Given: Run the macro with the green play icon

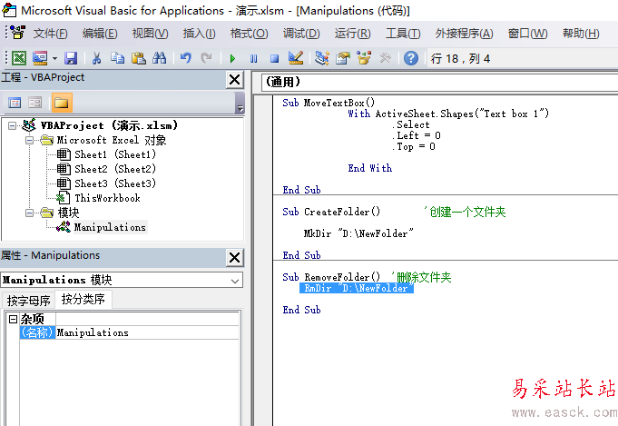Looking at the screenshot, I should 232,59.
